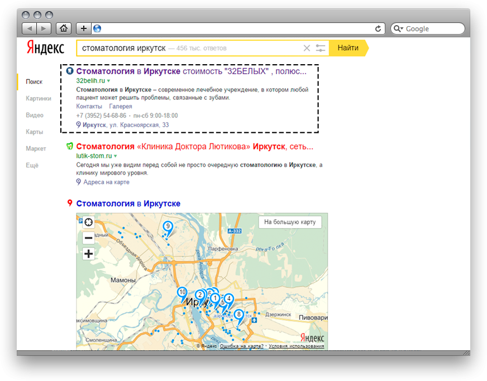Click the location pin beside Адреса на карте
The image size is (487, 381).
(x=79, y=182)
